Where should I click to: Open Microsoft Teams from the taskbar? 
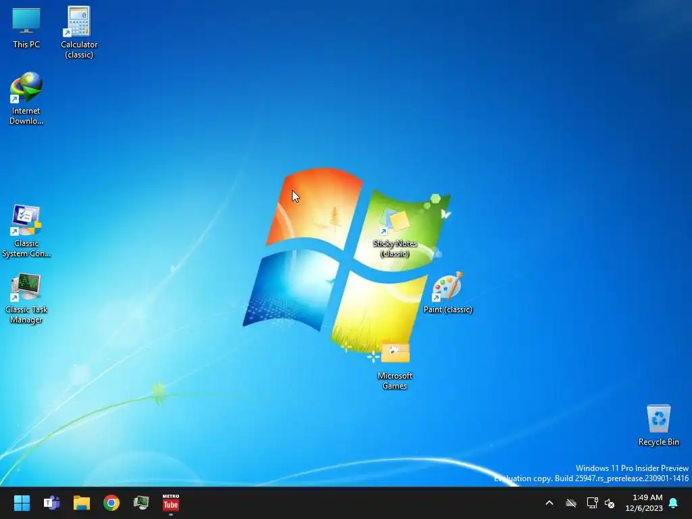51,503
